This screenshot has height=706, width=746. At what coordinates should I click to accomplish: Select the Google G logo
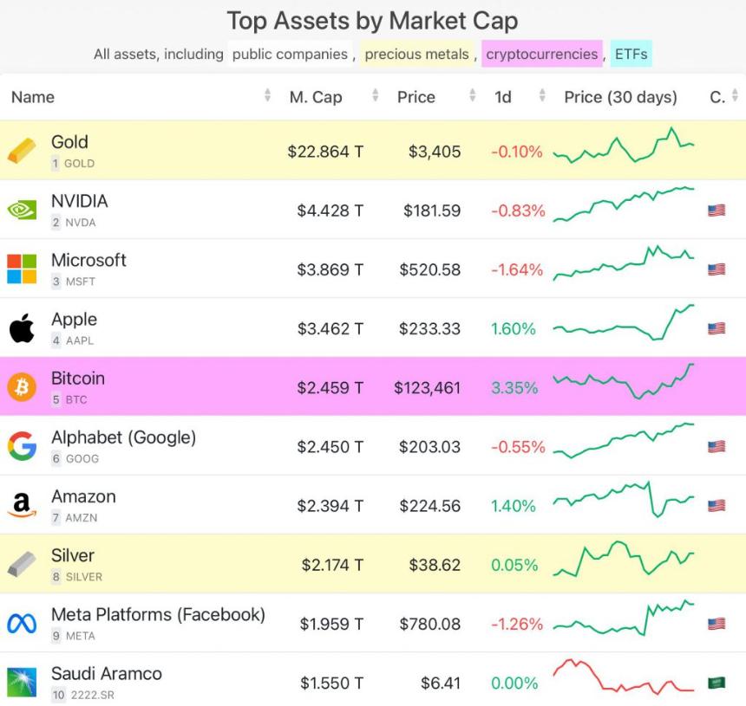[x=23, y=447]
